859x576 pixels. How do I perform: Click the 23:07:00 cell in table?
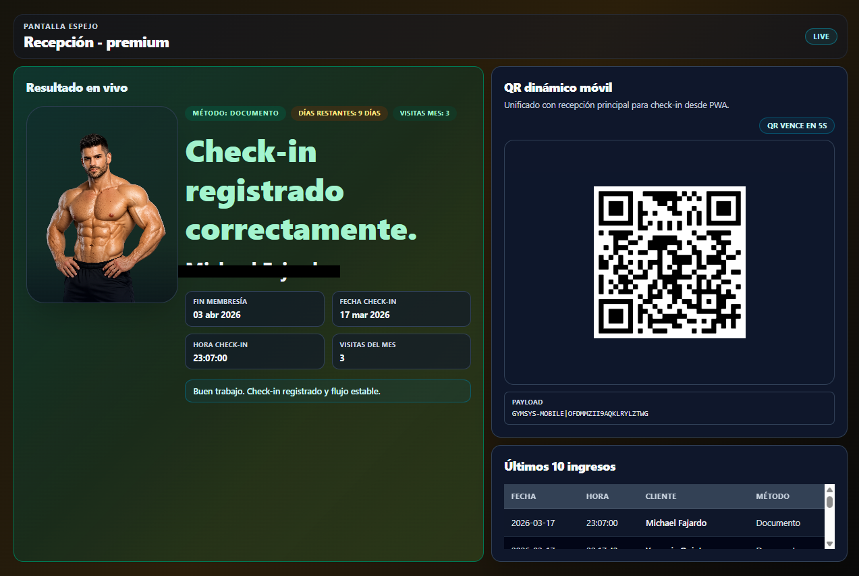pos(602,523)
